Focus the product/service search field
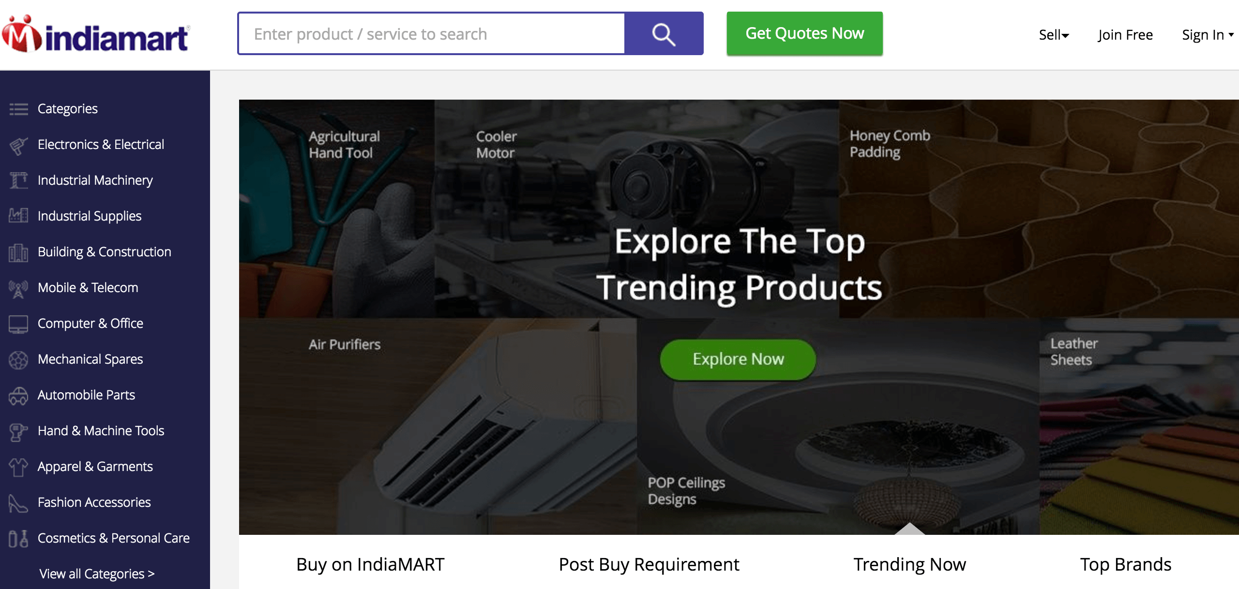Screen dimensions: 1239x589 432,34
